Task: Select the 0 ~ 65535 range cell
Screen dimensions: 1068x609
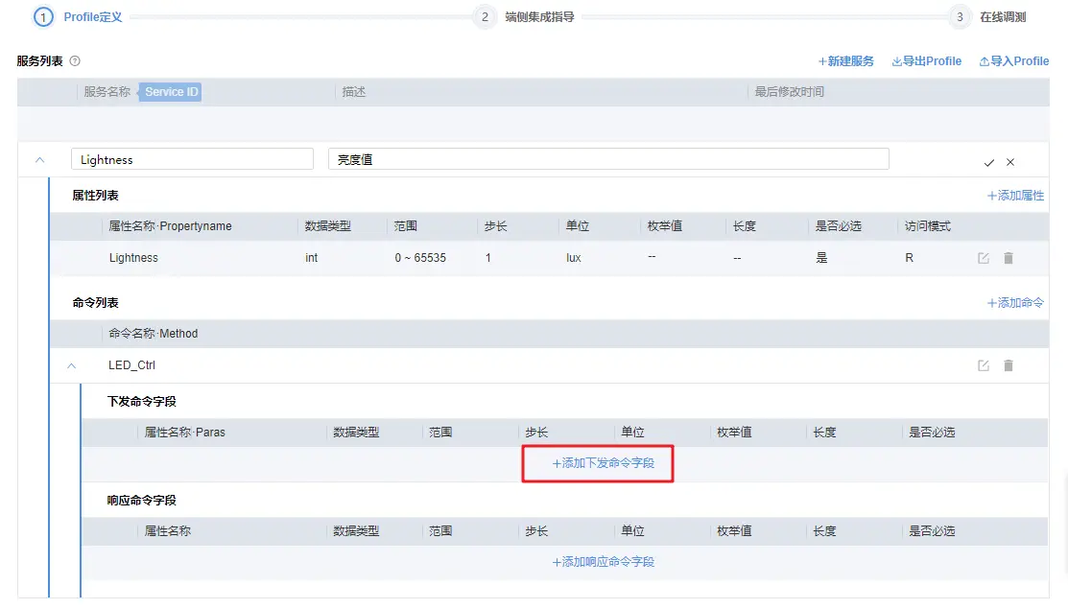Action: pyautogui.click(x=420, y=258)
